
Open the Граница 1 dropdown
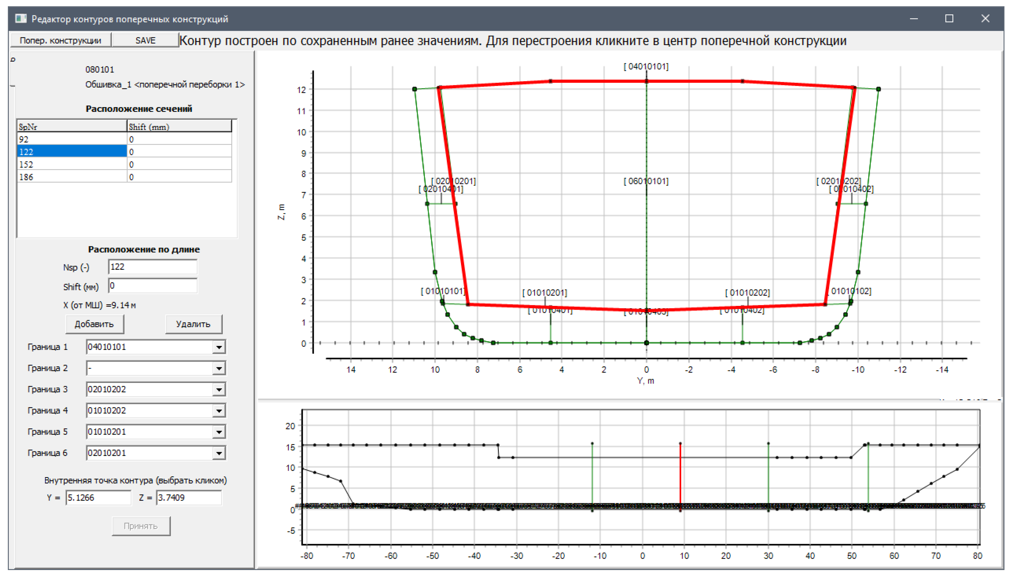219,347
